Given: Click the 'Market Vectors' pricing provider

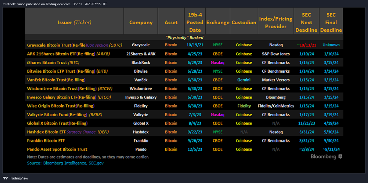Looking at the screenshot, I should coord(276,80).
